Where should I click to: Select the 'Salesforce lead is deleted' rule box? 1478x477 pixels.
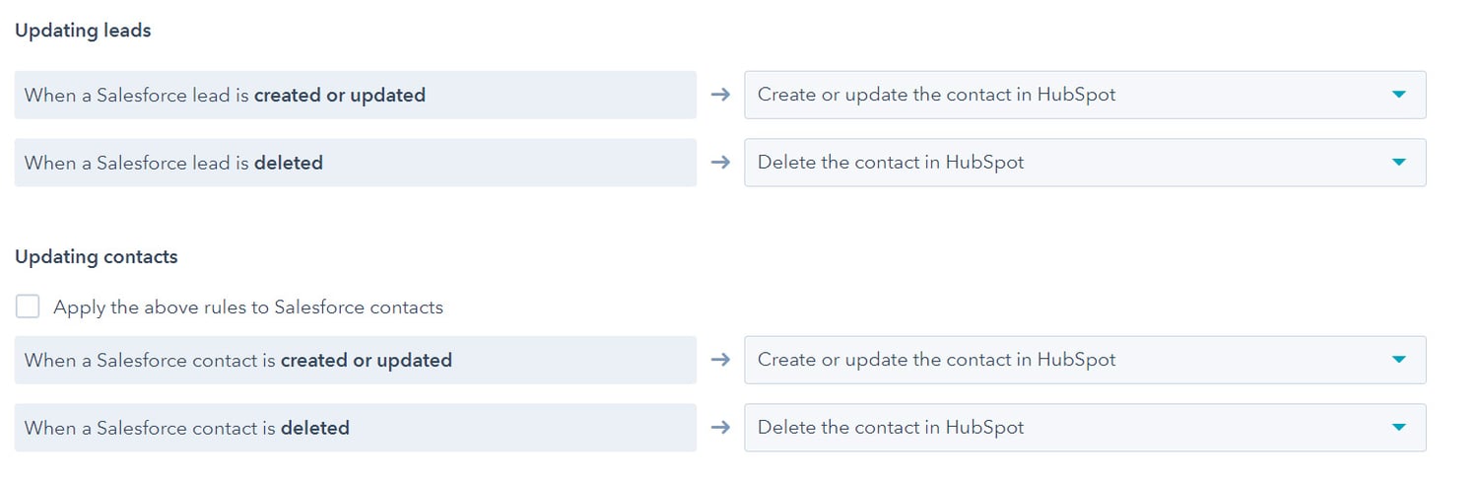[x=356, y=163]
